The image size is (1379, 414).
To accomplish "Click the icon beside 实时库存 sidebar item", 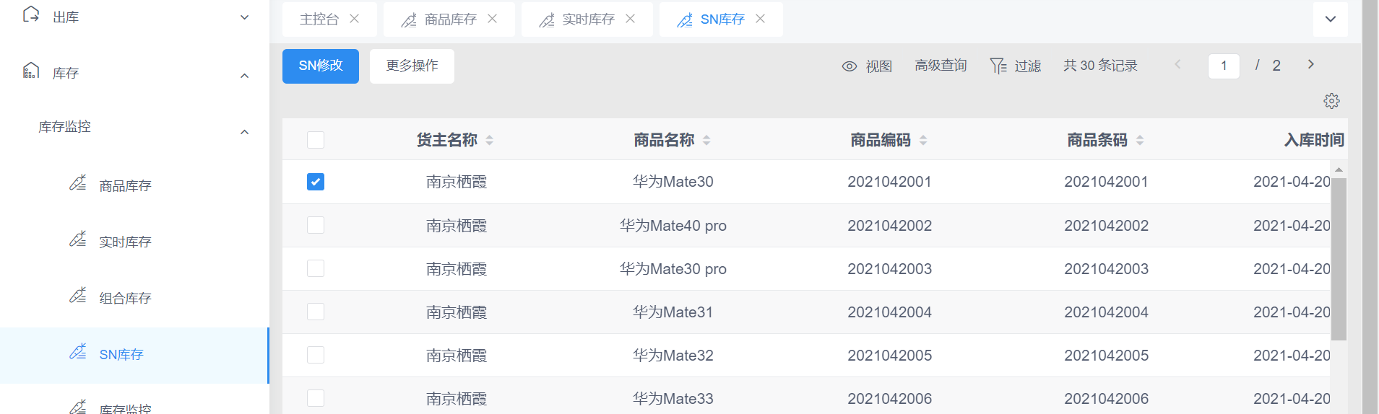I will pos(78,239).
